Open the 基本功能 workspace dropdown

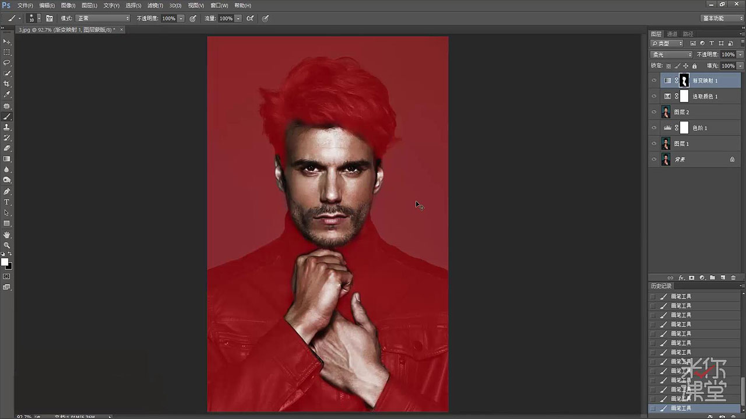722,19
